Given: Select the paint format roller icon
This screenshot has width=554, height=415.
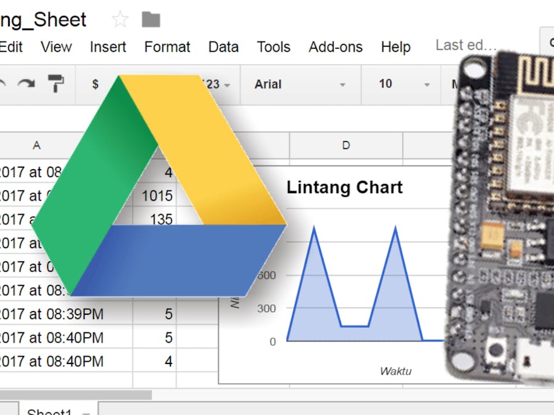Looking at the screenshot, I should [x=56, y=84].
